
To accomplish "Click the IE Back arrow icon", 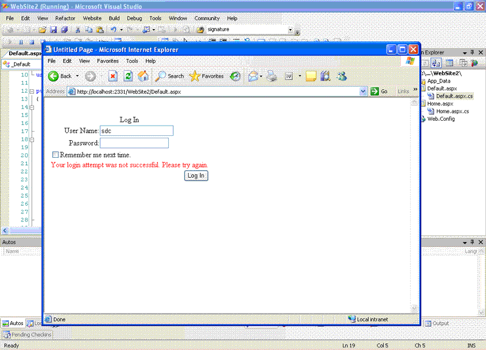I will pyautogui.click(x=53, y=76).
